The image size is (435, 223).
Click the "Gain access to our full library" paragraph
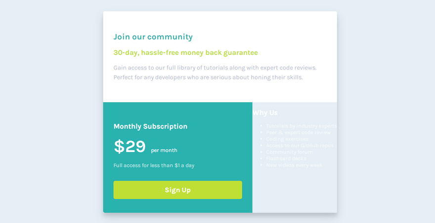click(215, 73)
